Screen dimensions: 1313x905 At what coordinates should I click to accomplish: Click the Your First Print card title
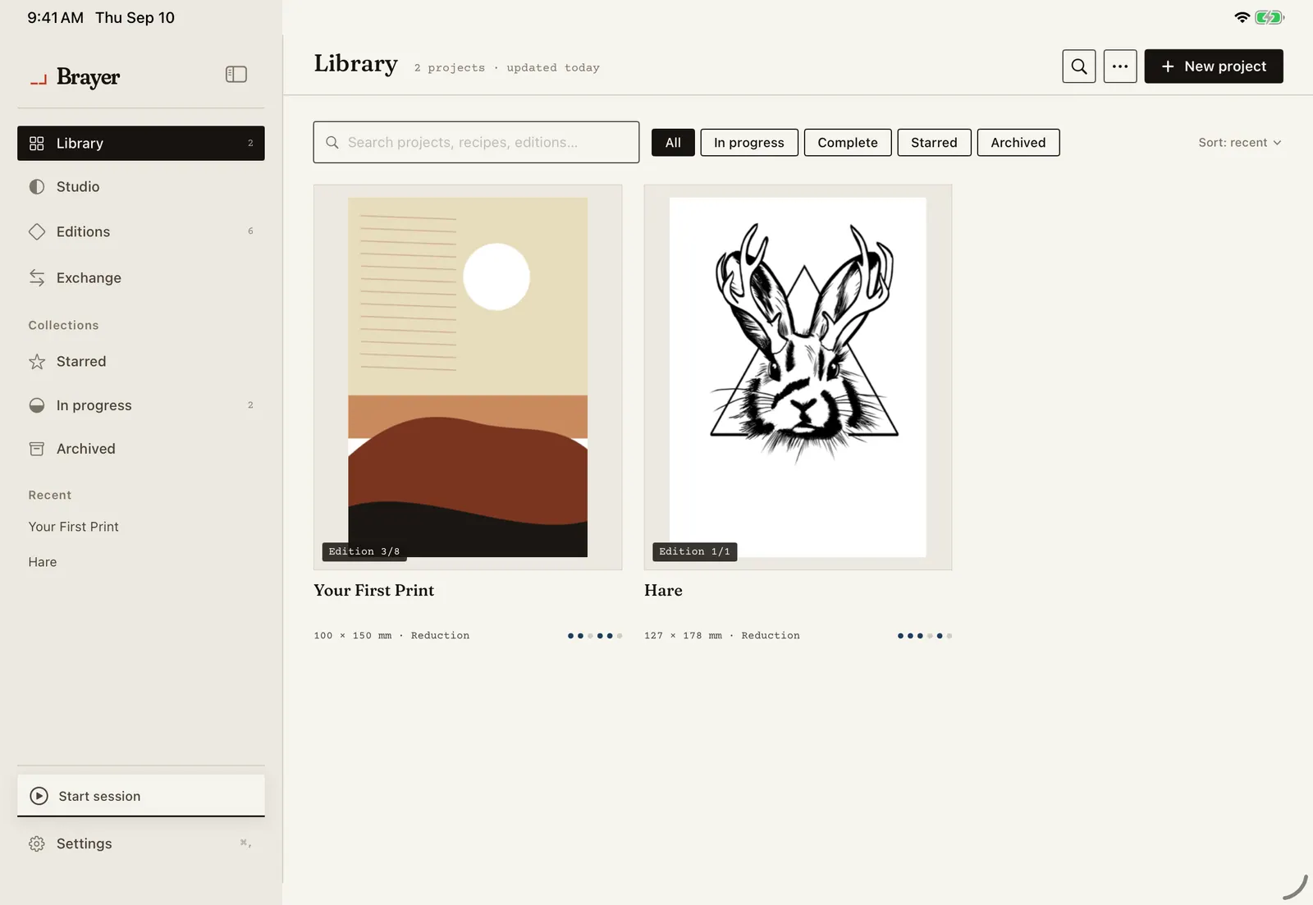click(x=374, y=591)
